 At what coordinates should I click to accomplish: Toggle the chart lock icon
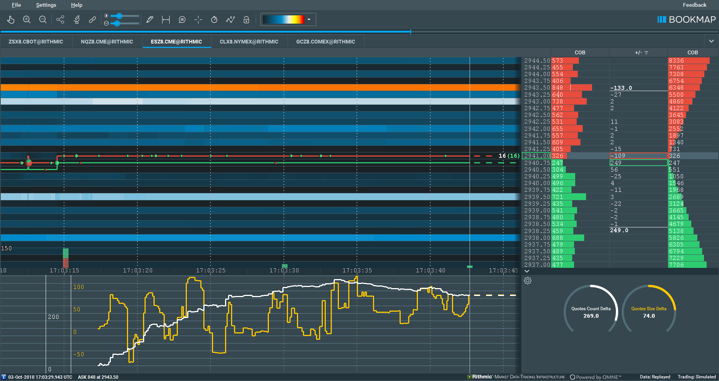click(x=246, y=19)
